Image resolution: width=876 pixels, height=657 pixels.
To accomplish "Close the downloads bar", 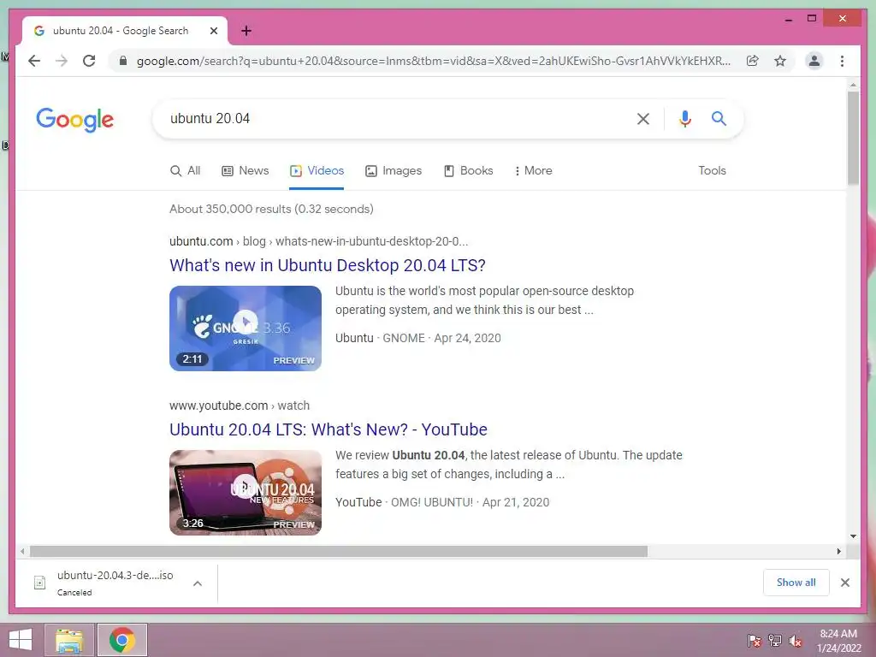I will (x=844, y=583).
